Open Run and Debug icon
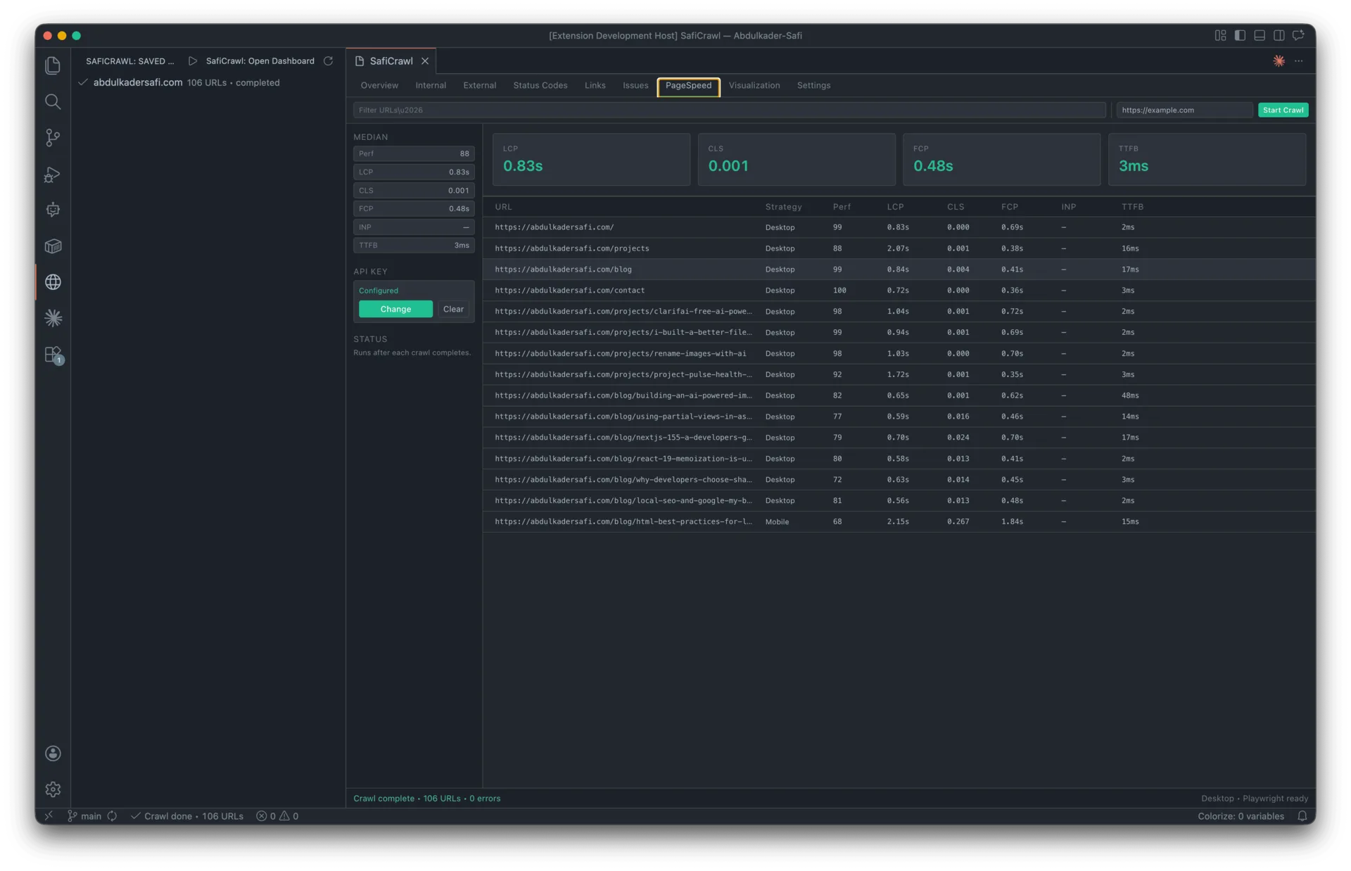 click(x=53, y=174)
